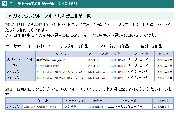Screen dimensions: 176x114
Task: Click the first AKB48 artist cell
Action: click(99, 60)
